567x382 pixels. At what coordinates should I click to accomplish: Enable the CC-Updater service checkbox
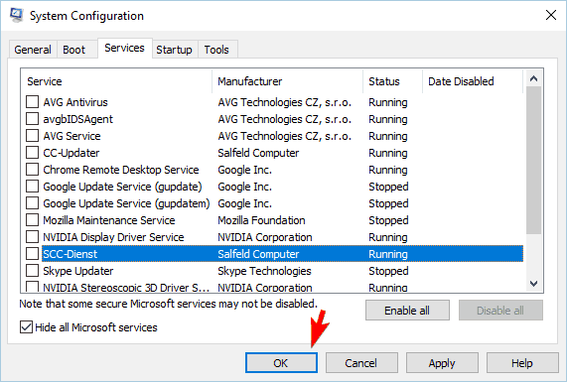(x=32, y=153)
